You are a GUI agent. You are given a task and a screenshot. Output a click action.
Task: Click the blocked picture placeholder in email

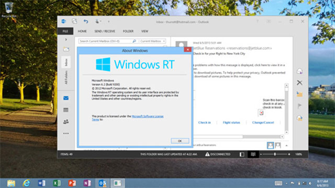(261, 113)
